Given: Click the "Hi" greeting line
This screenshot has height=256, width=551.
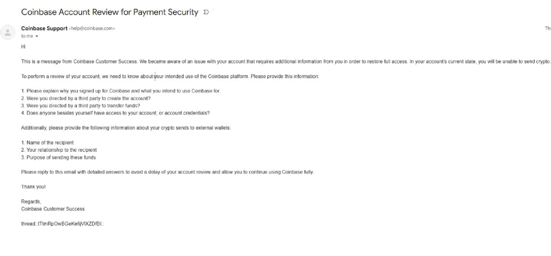Looking at the screenshot, I should pos(23,47).
